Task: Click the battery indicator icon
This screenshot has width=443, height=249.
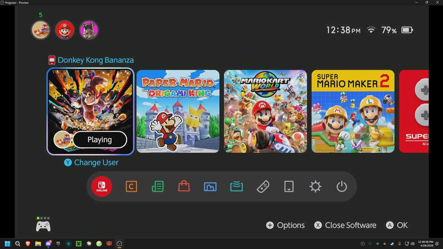Action: 407,30
